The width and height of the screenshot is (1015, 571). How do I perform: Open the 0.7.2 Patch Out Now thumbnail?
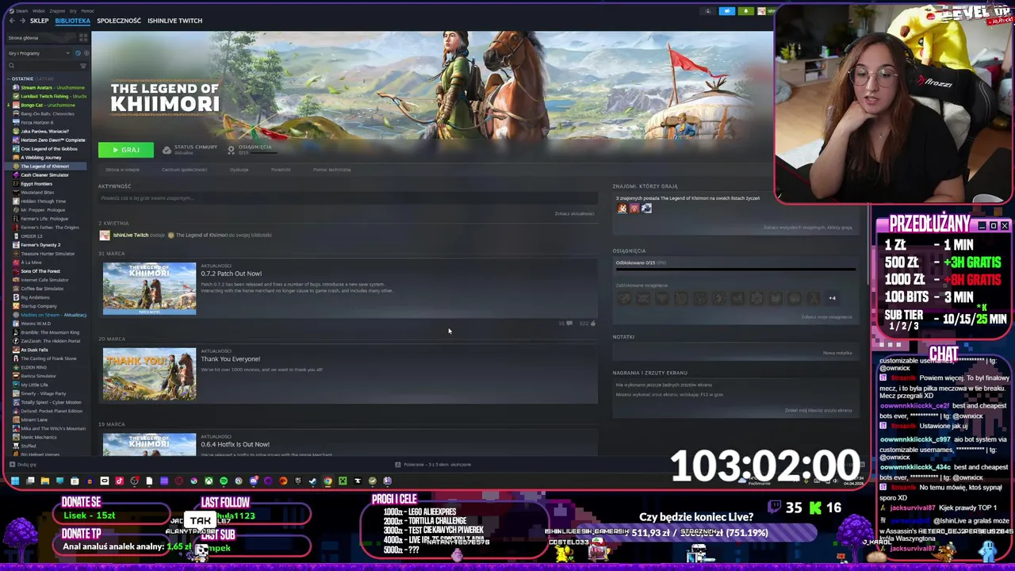(x=149, y=289)
